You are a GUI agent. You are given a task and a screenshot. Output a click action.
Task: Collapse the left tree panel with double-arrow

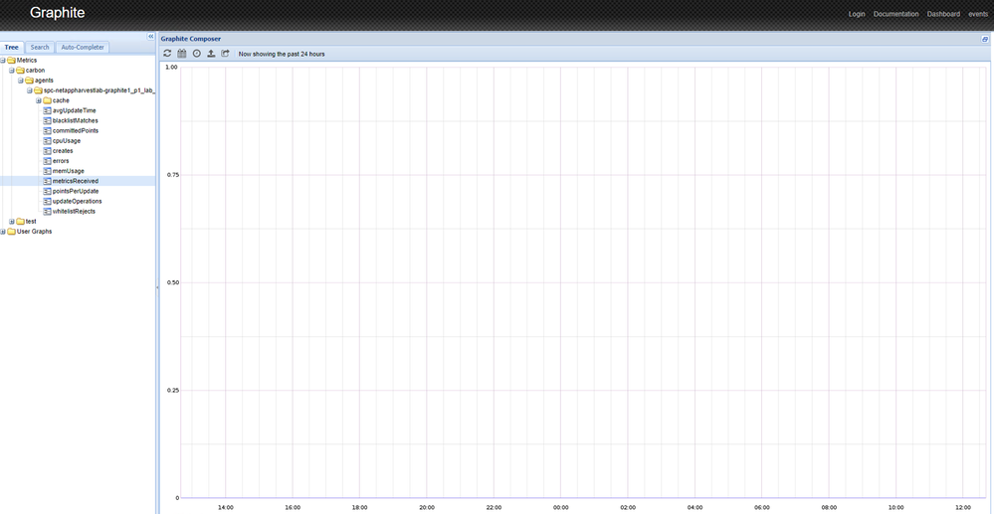point(151,37)
